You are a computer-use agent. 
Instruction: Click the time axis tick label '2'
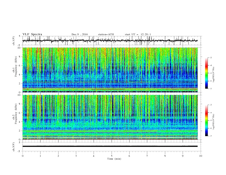(x=58, y=156)
